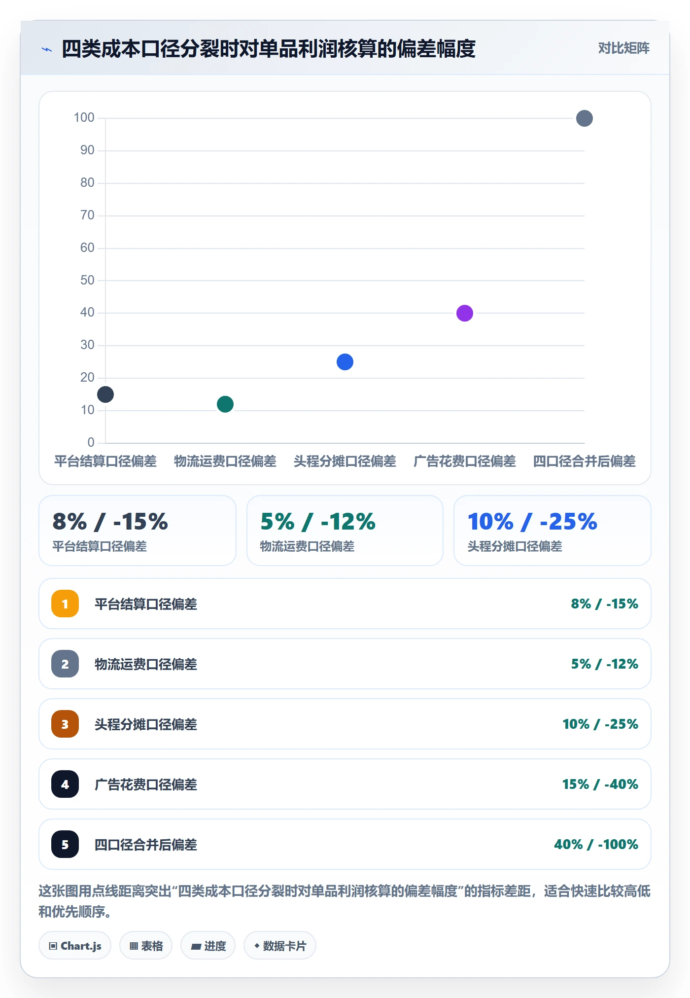Click the 四口径合并后偏差 x-axis label
Viewport: 690px width, 998px height.
(x=585, y=462)
